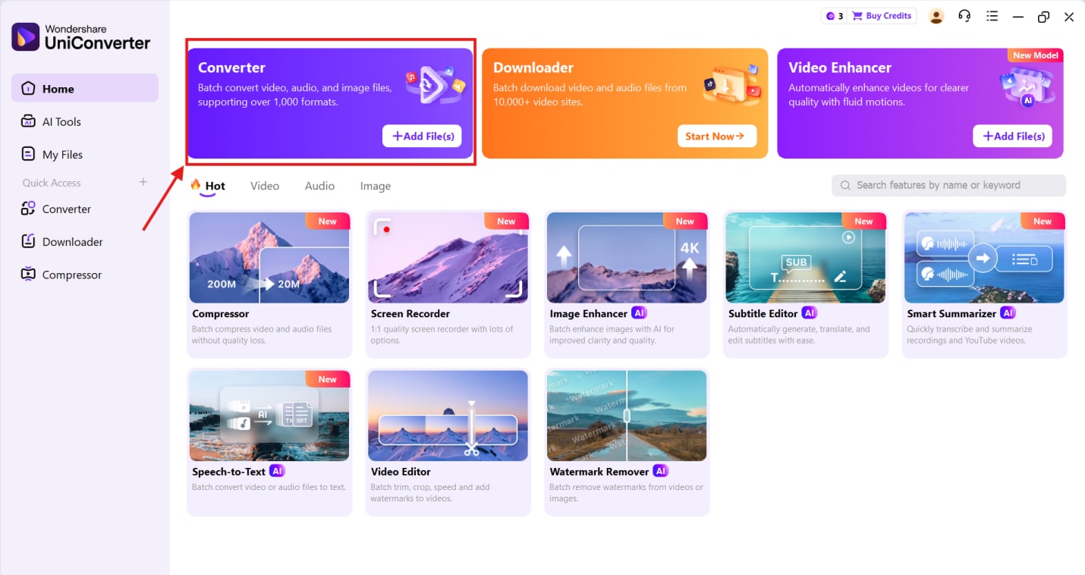Switch to the Image tab
Viewport: 1085px width, 575px height.
coord(376,186)
